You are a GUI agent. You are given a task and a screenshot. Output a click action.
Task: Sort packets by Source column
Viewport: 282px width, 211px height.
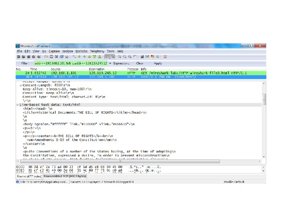tap(56, 69)
